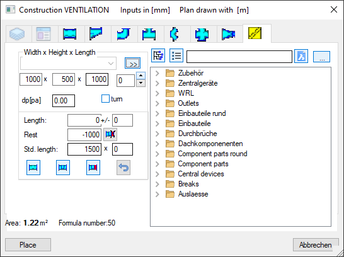Image resolution: width=344 pixels, height=257 pixels.
Task: Click the Length field showing 0
Action: tap(84, 120)
